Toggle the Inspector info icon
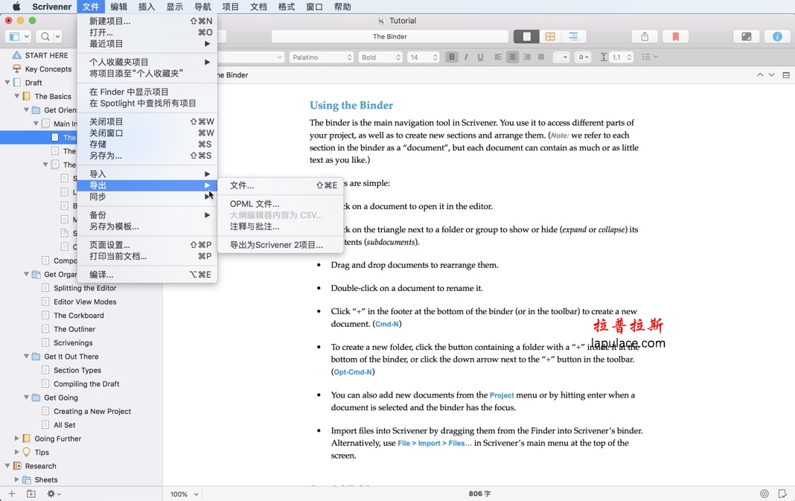Image resolution: width=795 pixels, height=501 pixels. click(x=777, y=36)
